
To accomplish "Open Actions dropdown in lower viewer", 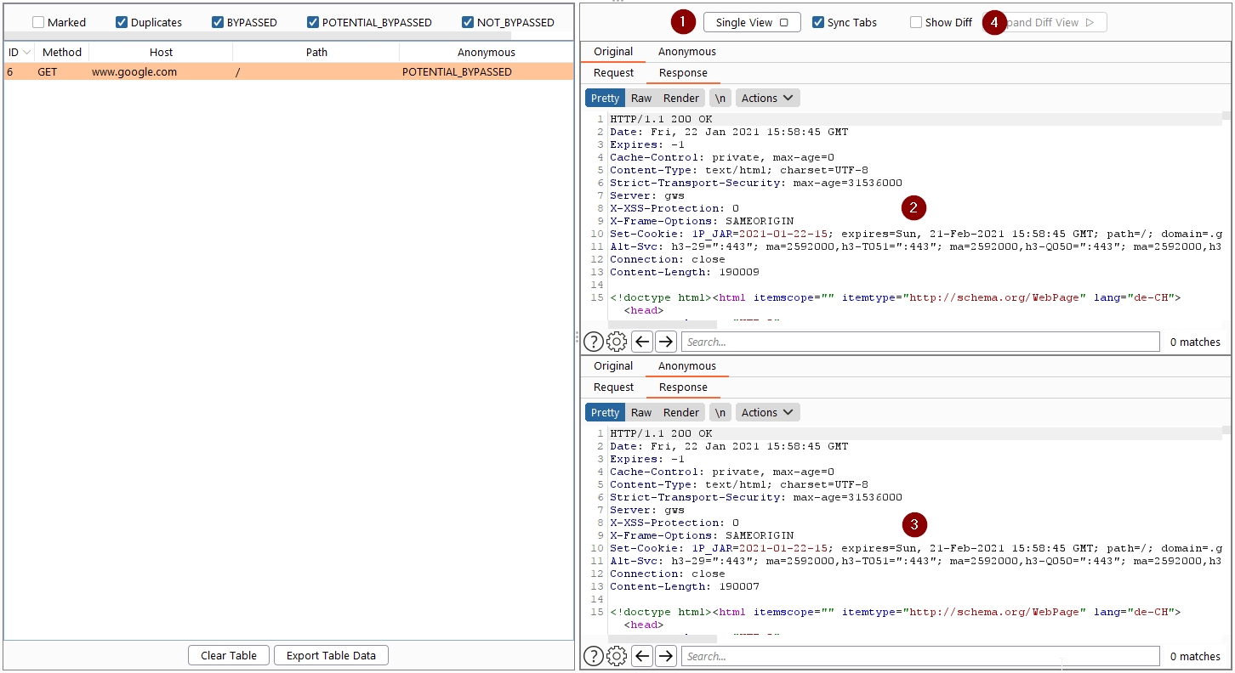I will pos(767,412).
